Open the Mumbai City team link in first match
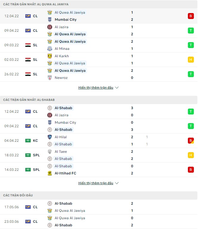The image size is (201, 229). pyautogui.click(x=66, y=20)
